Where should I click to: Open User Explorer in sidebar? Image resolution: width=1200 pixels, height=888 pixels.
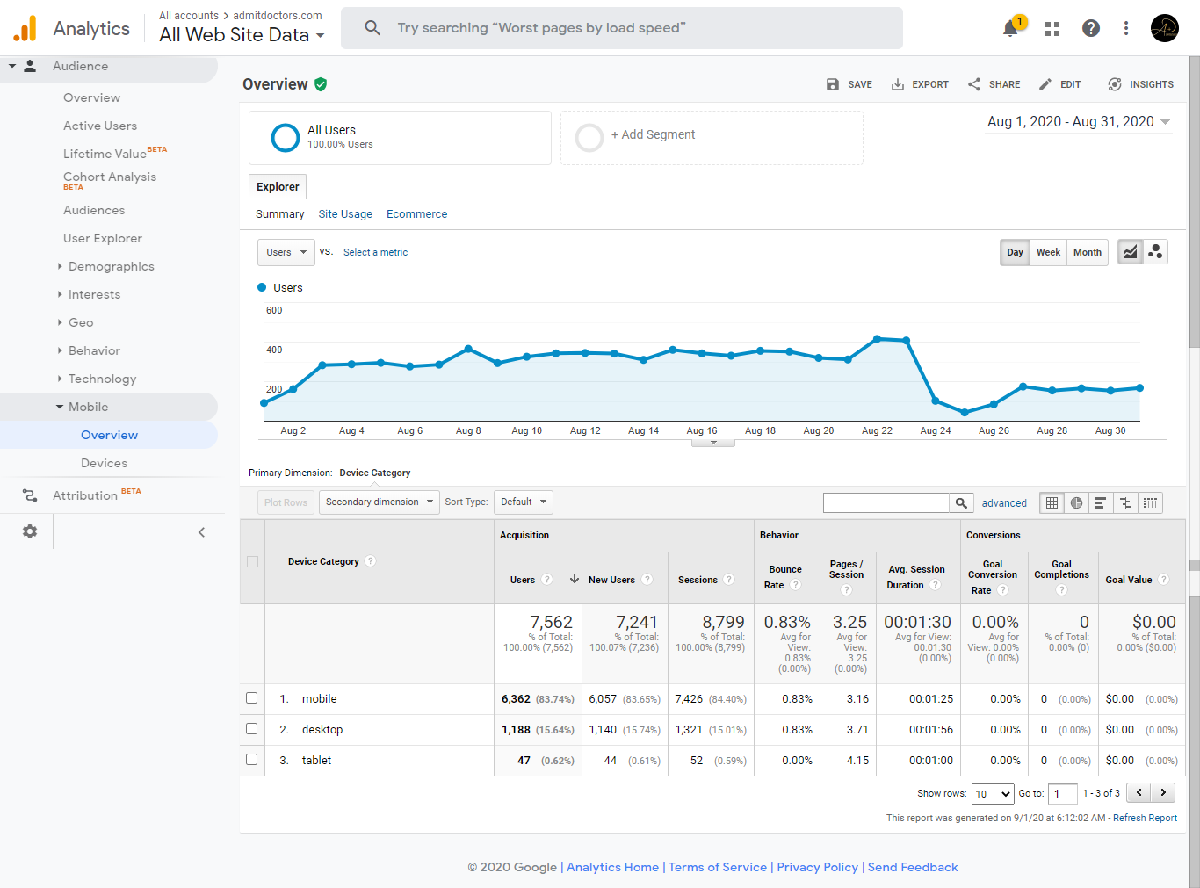102,238
